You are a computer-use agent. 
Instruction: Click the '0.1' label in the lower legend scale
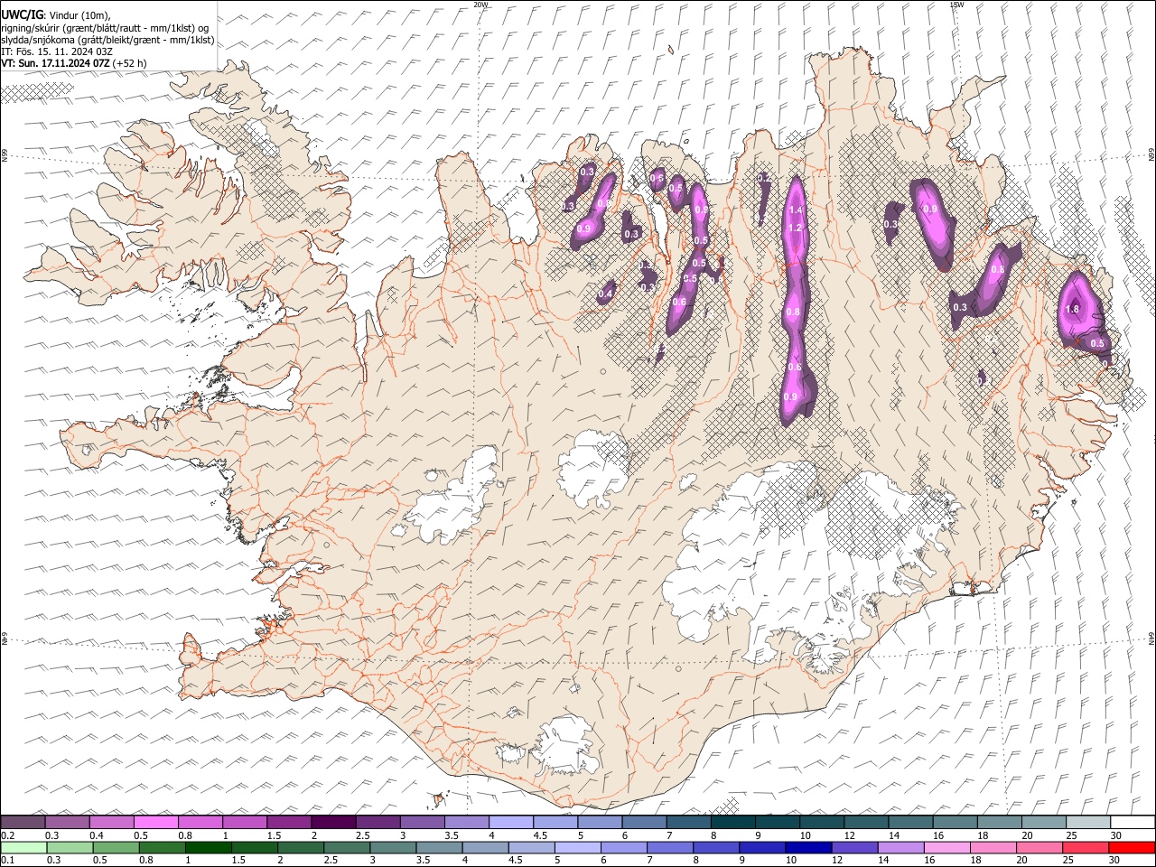(x=7, y=861)
